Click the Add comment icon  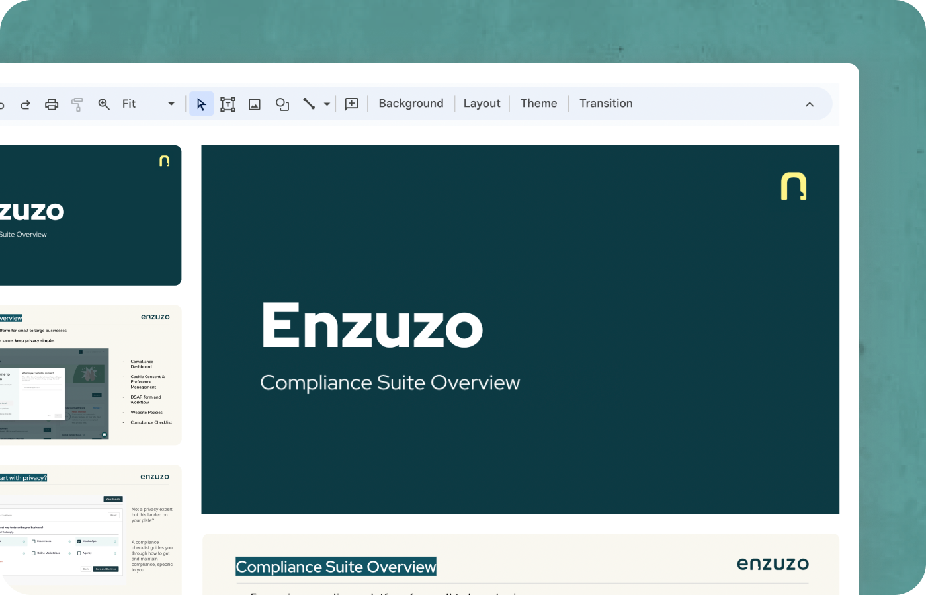[x=352, y=104]
